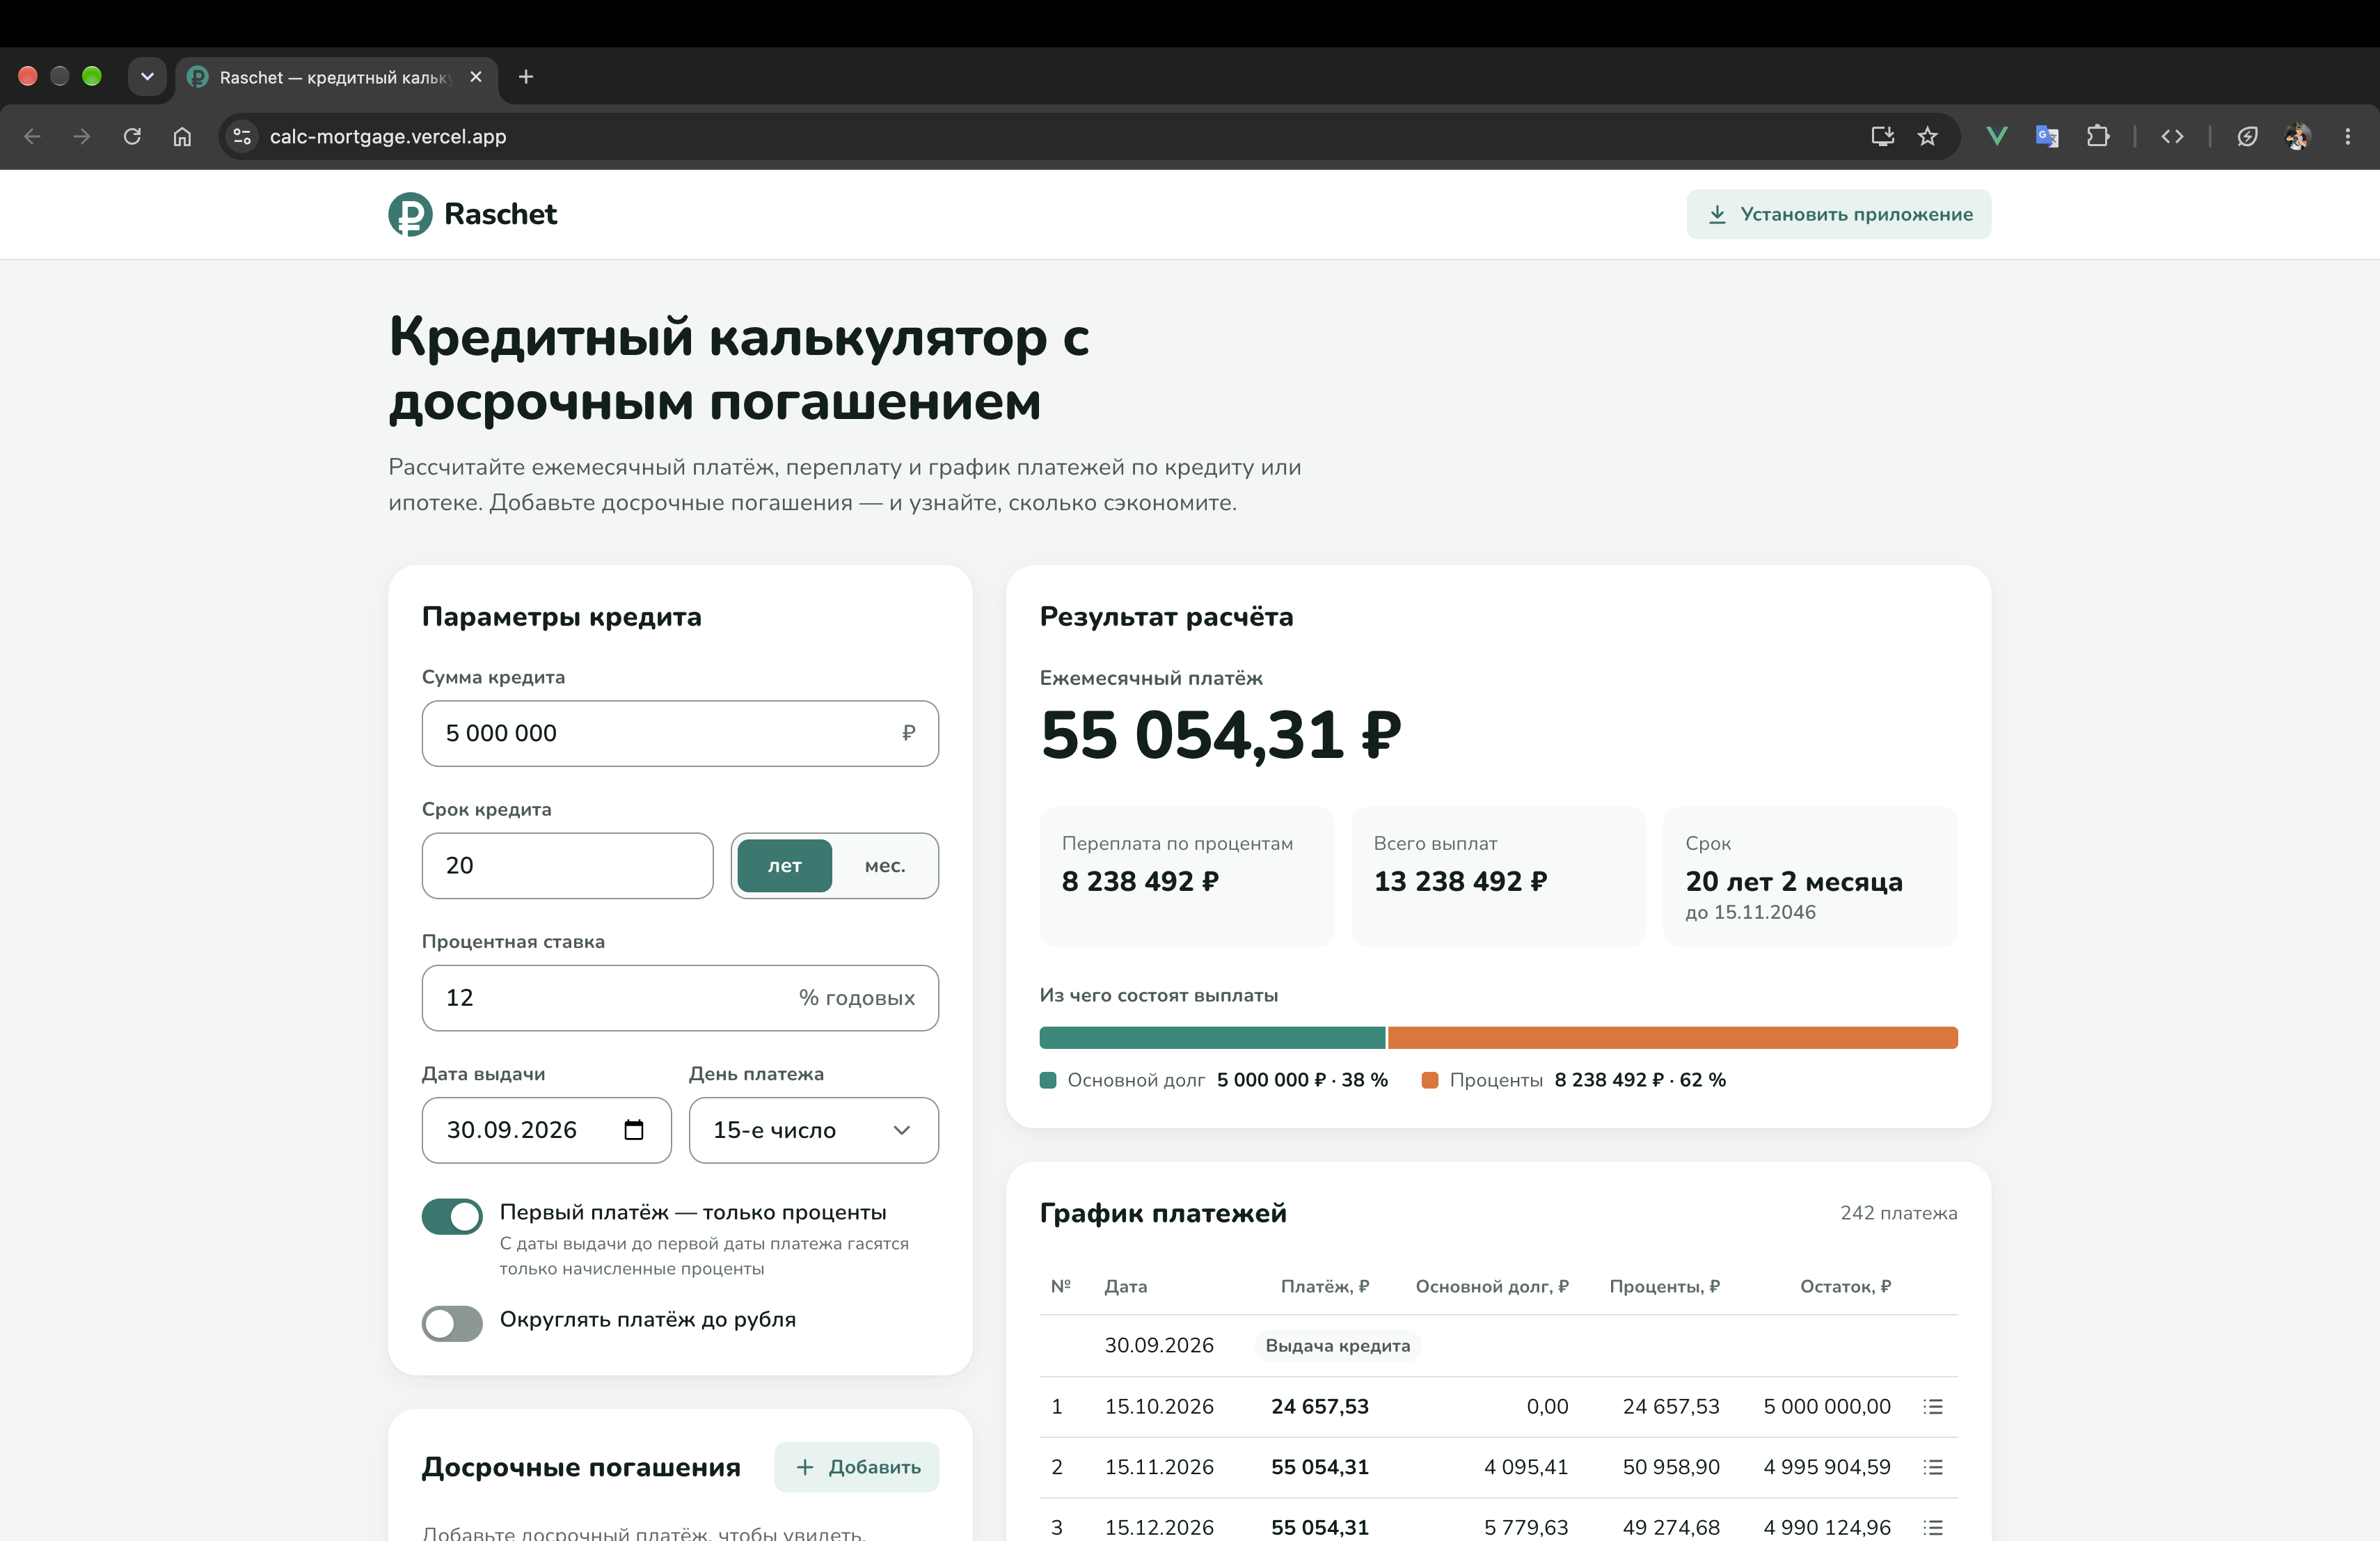Click the Raschet logo
The width and height of the screenshot is (2380, 1541).
point(472,214)
